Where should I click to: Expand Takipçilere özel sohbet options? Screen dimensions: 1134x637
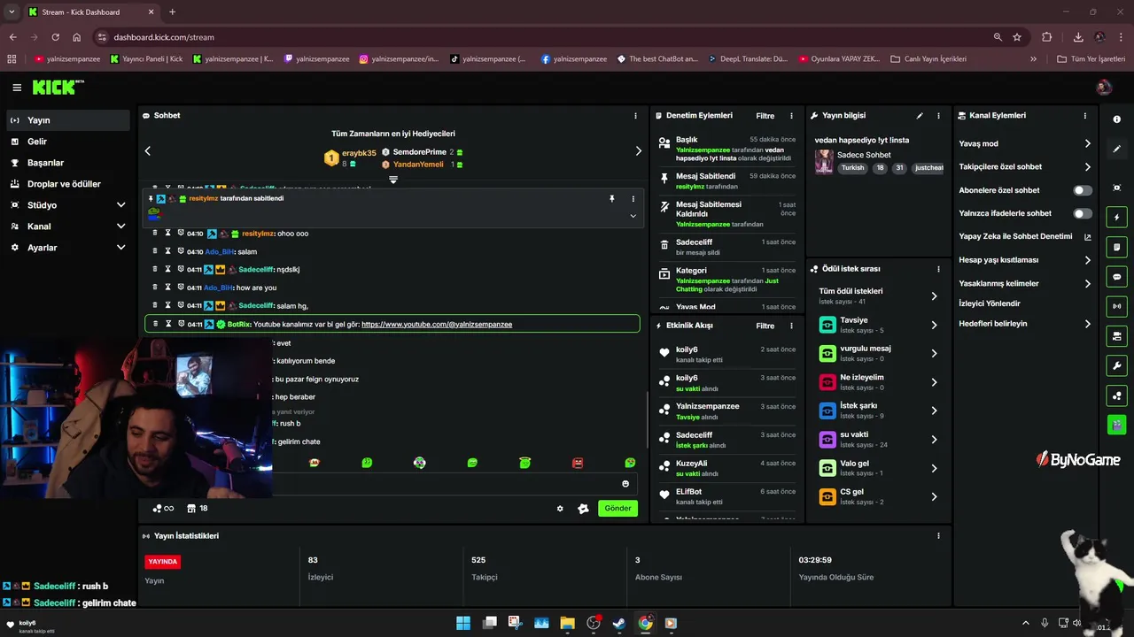coord(1088,166)
